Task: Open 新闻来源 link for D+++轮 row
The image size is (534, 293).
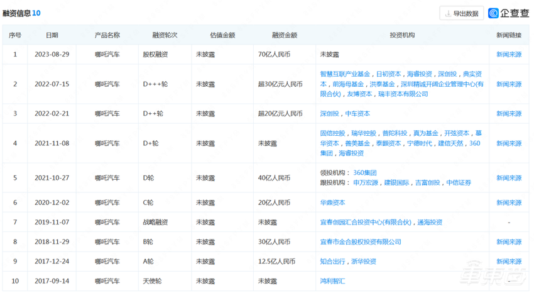Action: (509, 84)
